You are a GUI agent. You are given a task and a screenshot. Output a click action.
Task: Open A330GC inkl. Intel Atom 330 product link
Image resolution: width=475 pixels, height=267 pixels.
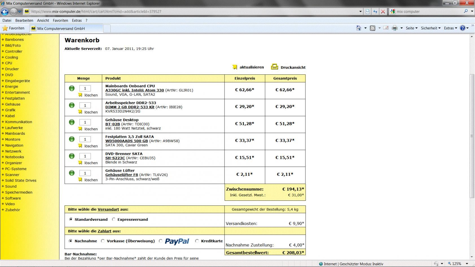(135, 90)
